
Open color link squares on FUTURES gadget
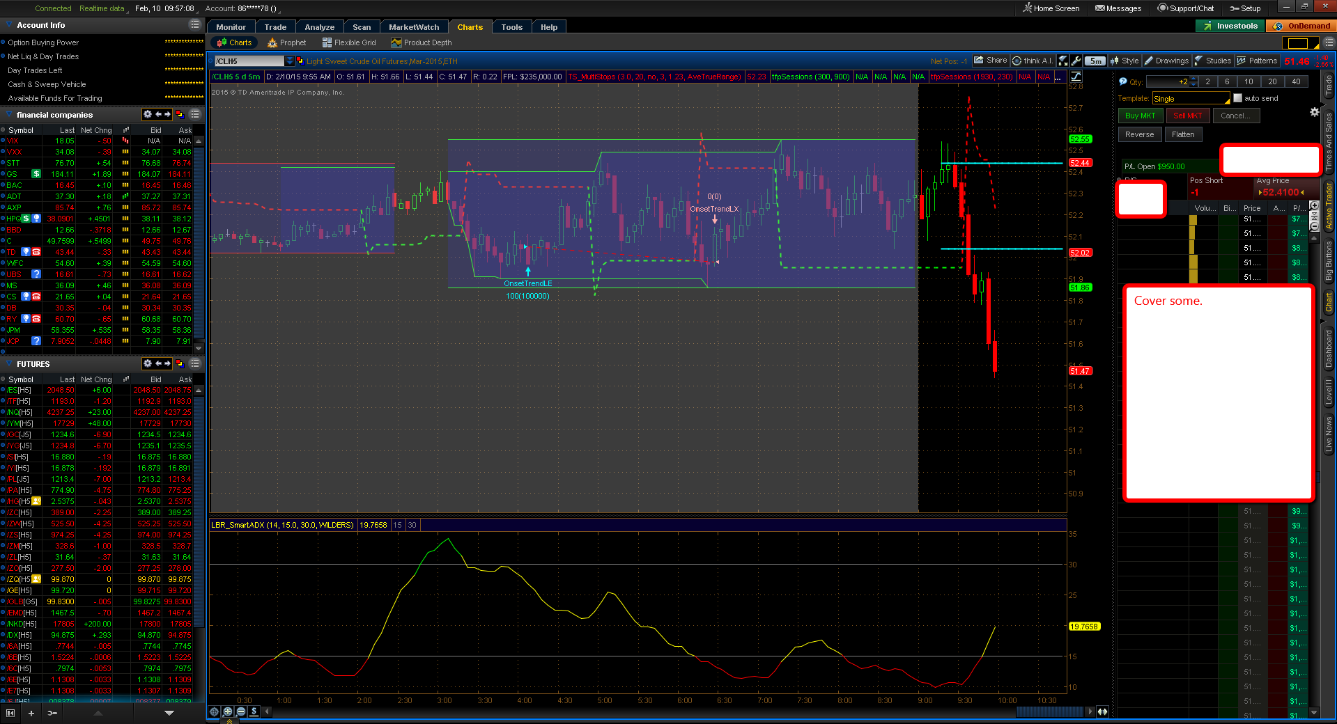180,363
